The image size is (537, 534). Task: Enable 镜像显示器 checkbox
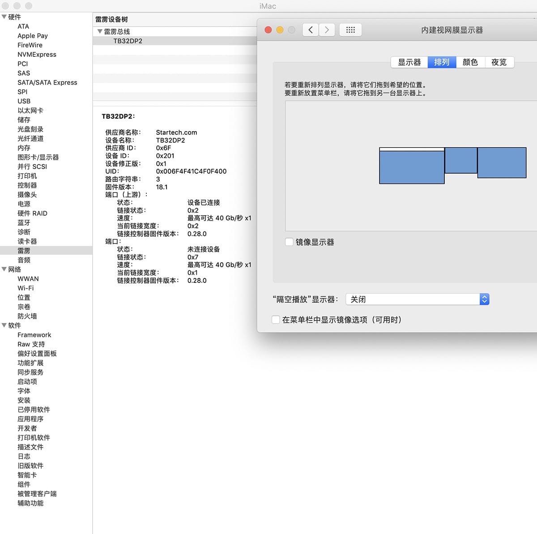point(289,242)
